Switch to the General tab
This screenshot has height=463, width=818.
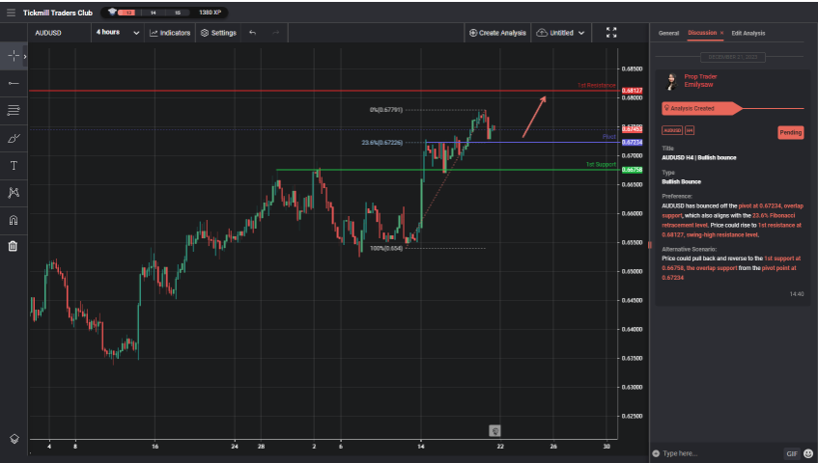668,34
